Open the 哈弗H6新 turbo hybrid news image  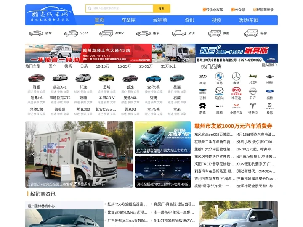[x=163, y=172]
